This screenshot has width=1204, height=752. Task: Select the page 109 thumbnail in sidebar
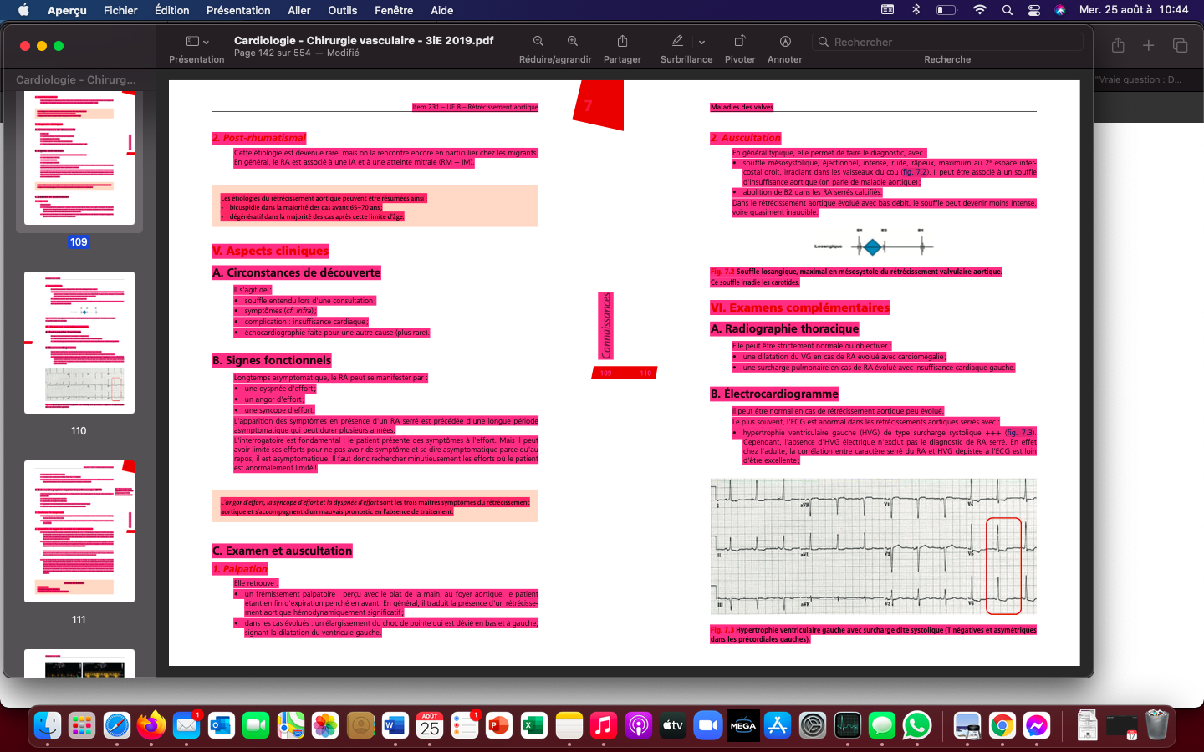point(79,158)
